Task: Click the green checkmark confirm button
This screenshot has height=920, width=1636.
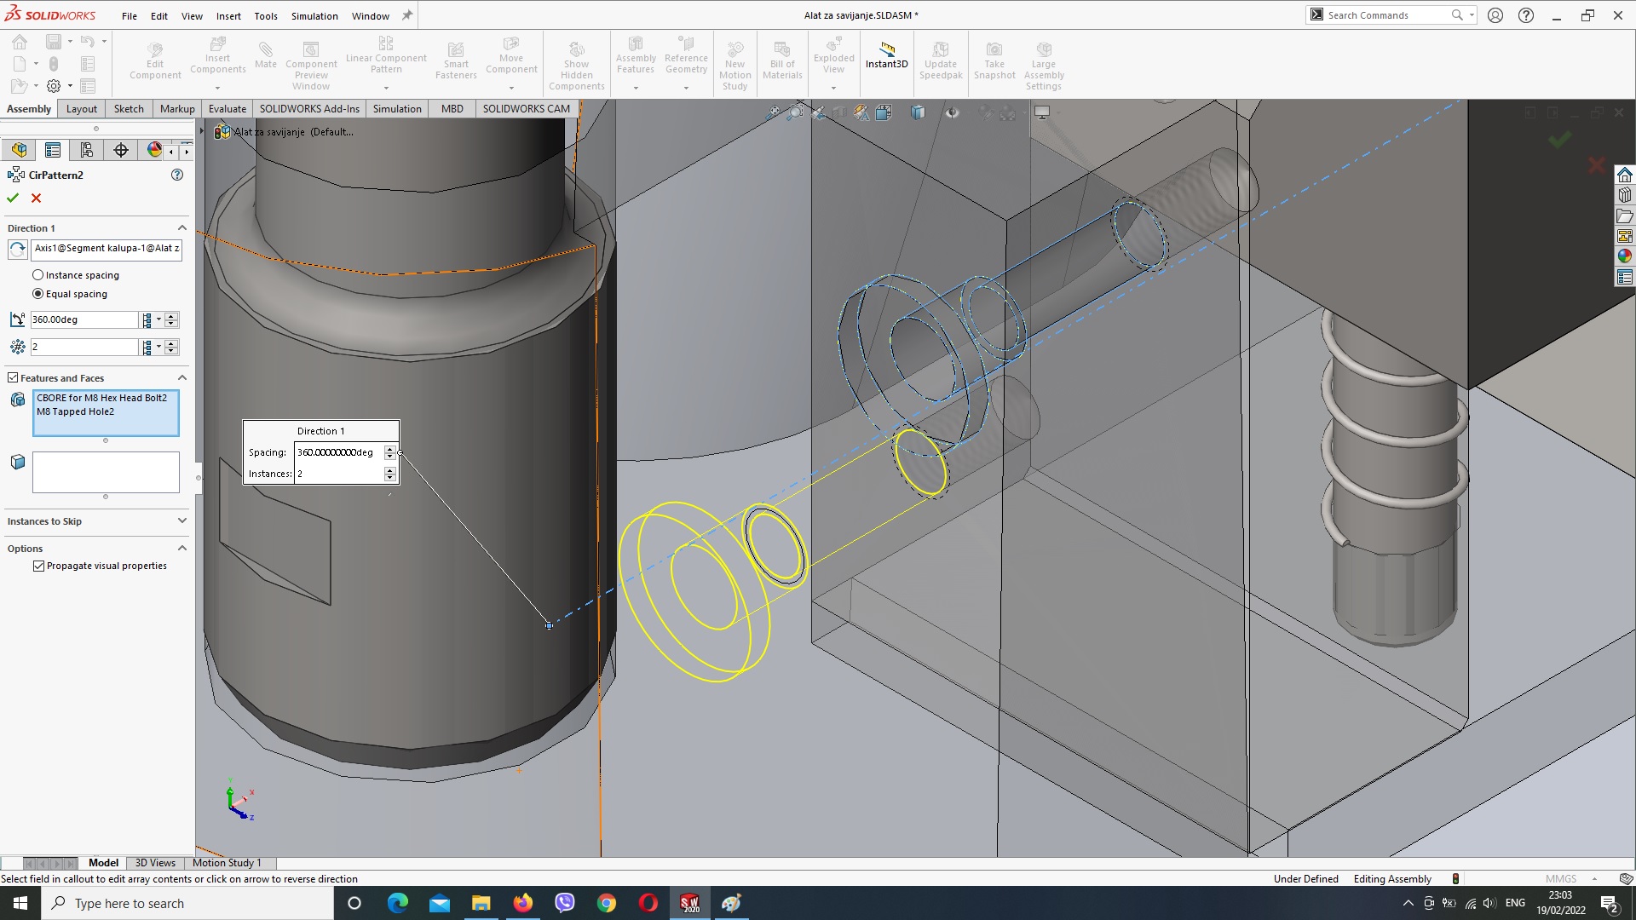Action: pyautogui.click(x=14, y=198)
